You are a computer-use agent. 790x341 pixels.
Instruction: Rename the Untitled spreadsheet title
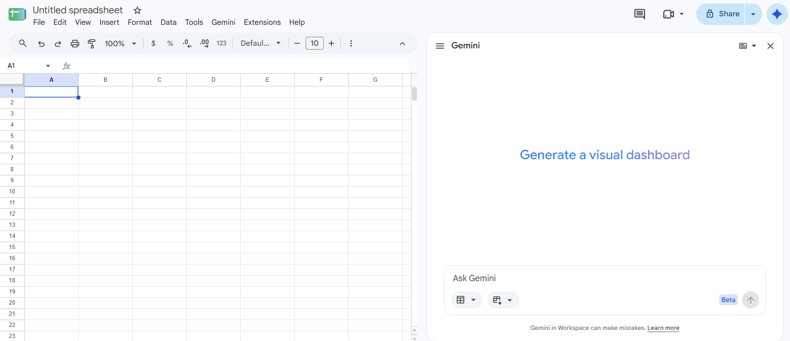coord(78,10)
